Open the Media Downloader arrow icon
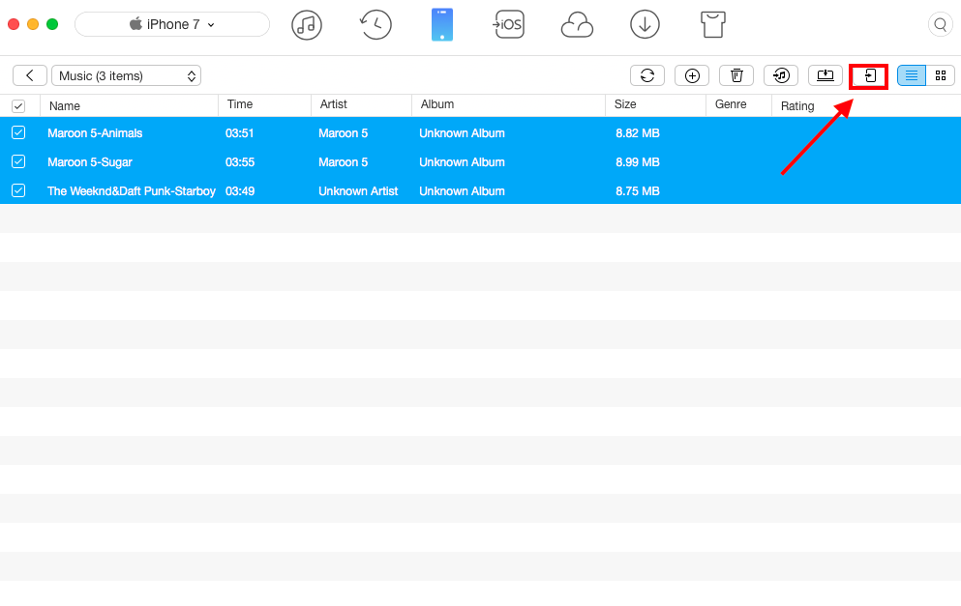 [x=645, y=25]
